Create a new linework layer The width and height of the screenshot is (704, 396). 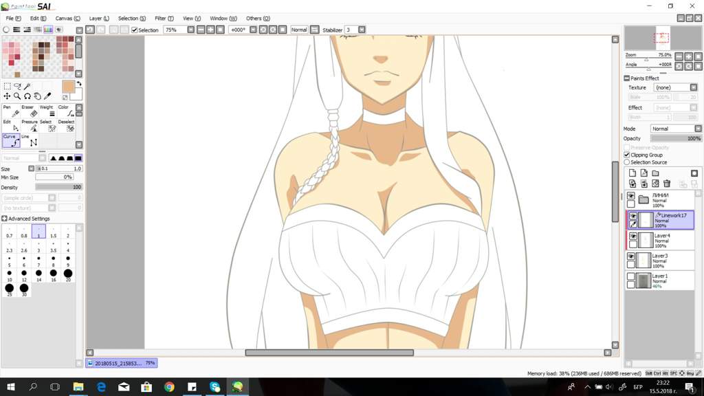point(643,173)
